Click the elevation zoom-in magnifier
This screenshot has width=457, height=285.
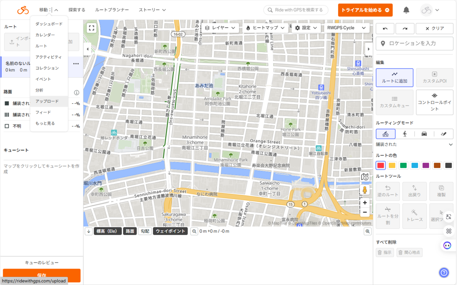(x=368, y=231)
